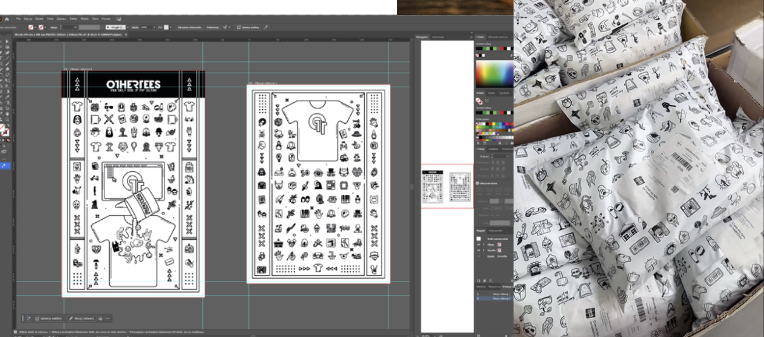The width and height of the screenshot is (764, 337).
Task: Open the Okno menu
Action: (95, 19)
